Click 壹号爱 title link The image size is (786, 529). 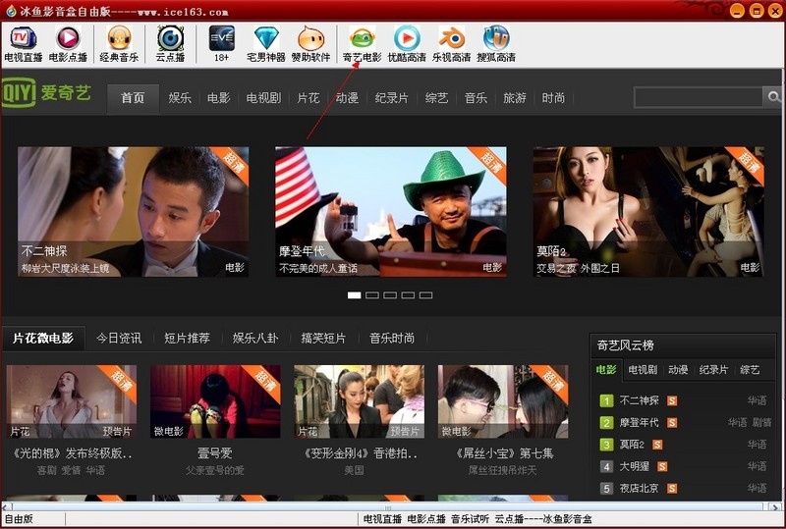[x=215, y=453]
